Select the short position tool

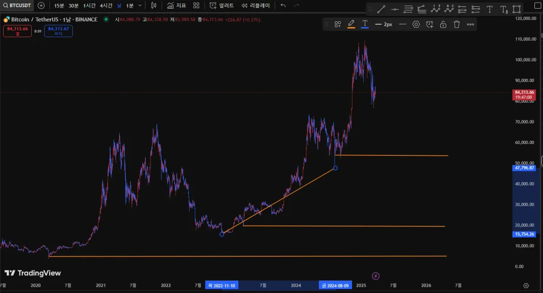(476, 9)
